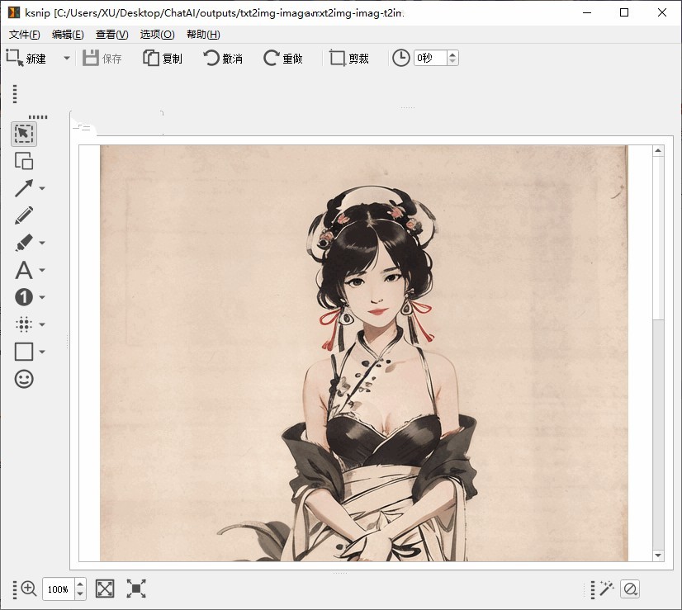Activate the Crop (剪裁) tool
682x610 pixels.
pyautogui.click(x=349, y=59)
